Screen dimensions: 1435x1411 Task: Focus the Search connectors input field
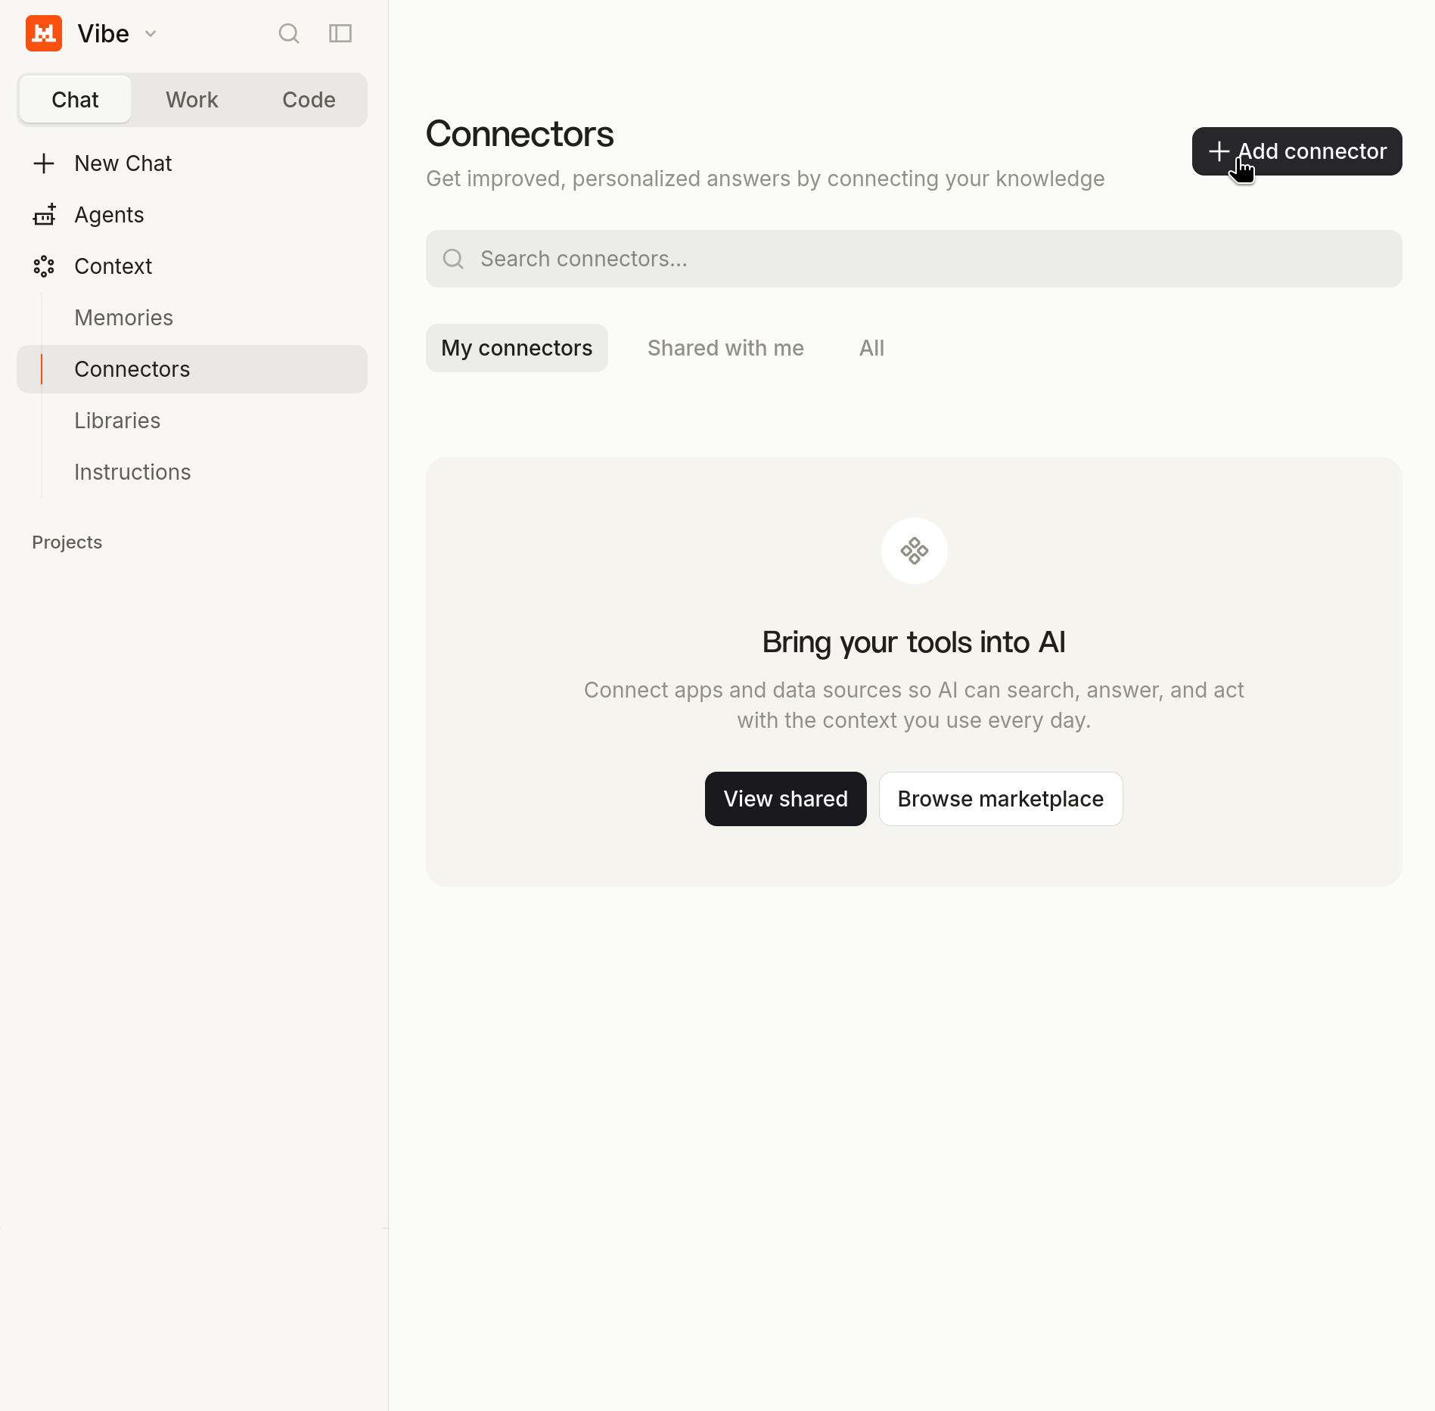tap(914, 259)
